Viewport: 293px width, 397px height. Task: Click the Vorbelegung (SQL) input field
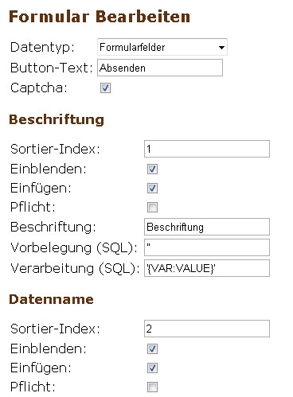click(x=207, y=247)
